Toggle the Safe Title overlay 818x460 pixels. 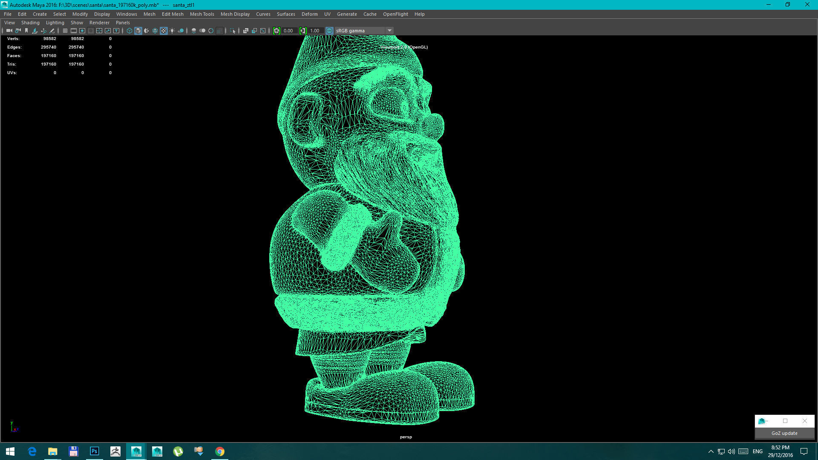pyautogui.click(x=116, y=31)
